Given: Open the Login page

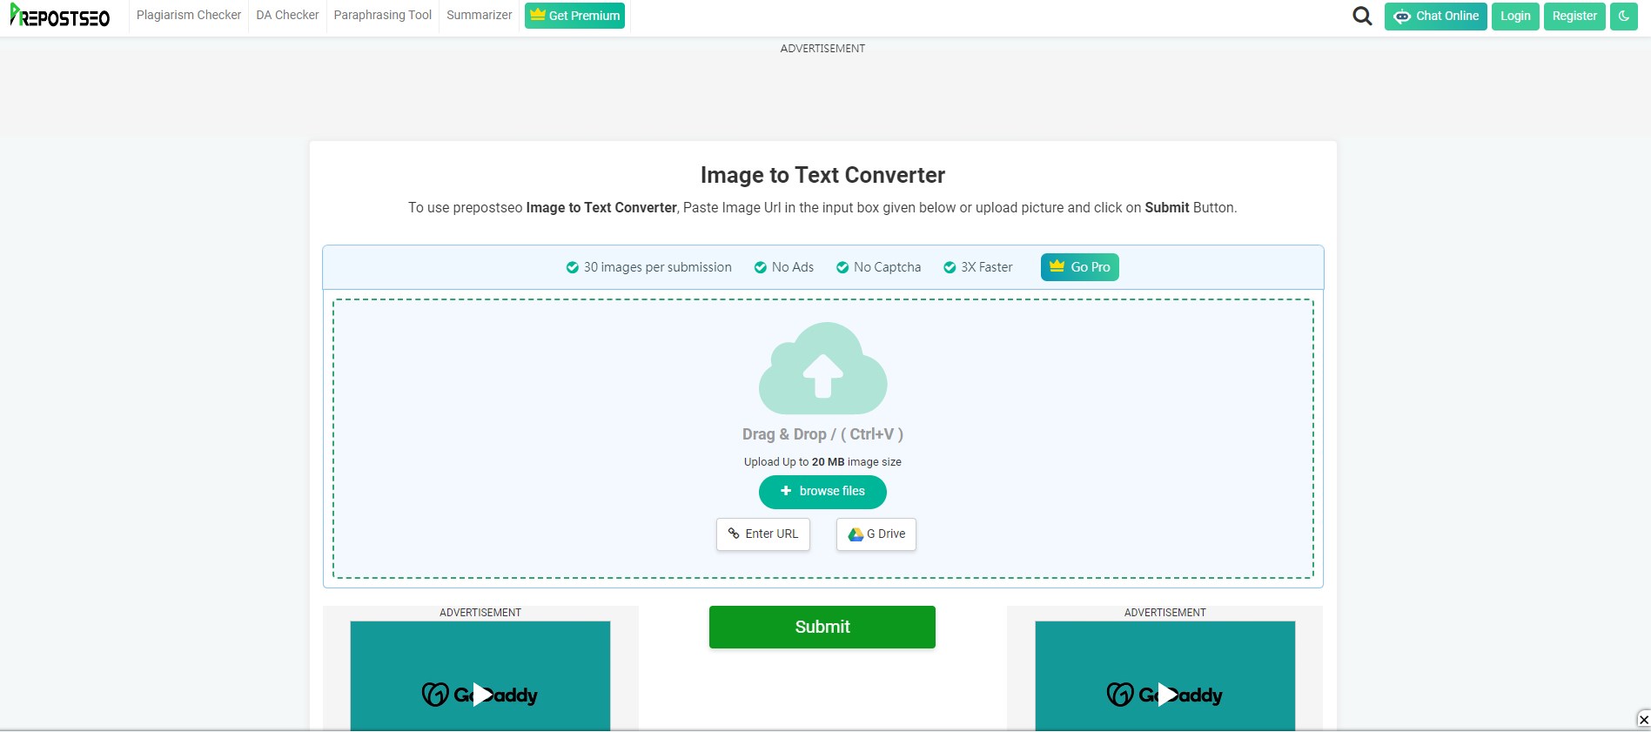Looking at the screenshot, I should click(1514, 16).
